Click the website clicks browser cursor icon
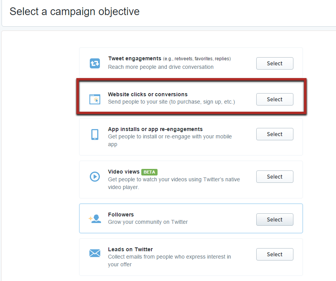Screen dimensions: 336x281 click(x=95, y=99)
